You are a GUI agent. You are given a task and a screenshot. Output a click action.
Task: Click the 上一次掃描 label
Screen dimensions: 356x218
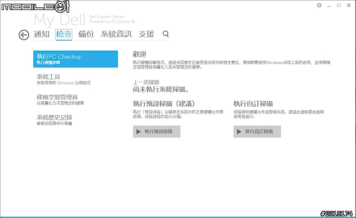(x=146, y=82)
